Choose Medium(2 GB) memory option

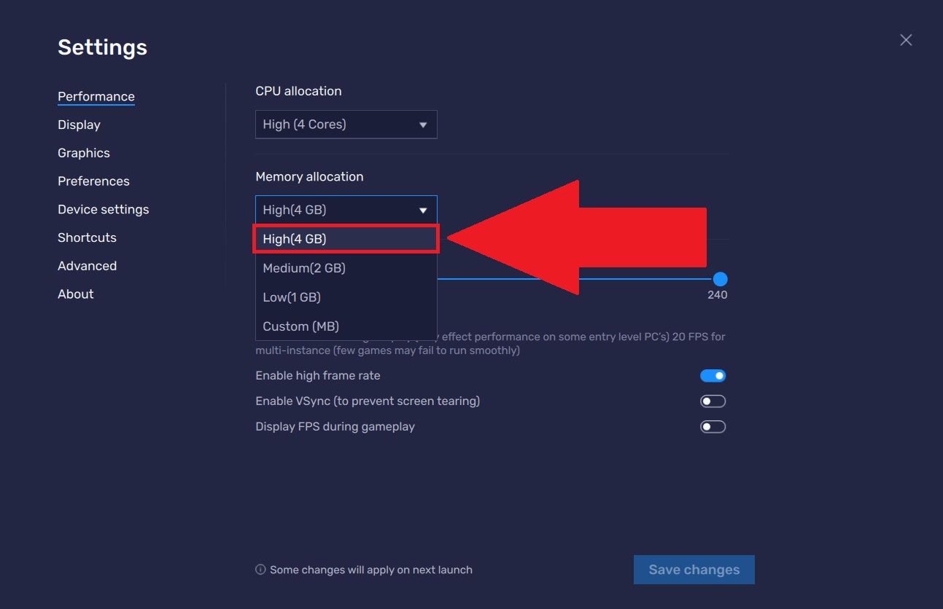346,268
